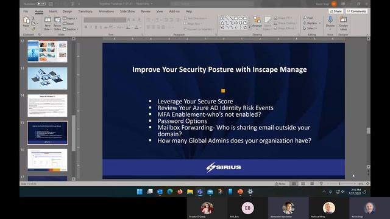
Task: Click the Cut scissors icon
Action: click(x=34, y=19)
